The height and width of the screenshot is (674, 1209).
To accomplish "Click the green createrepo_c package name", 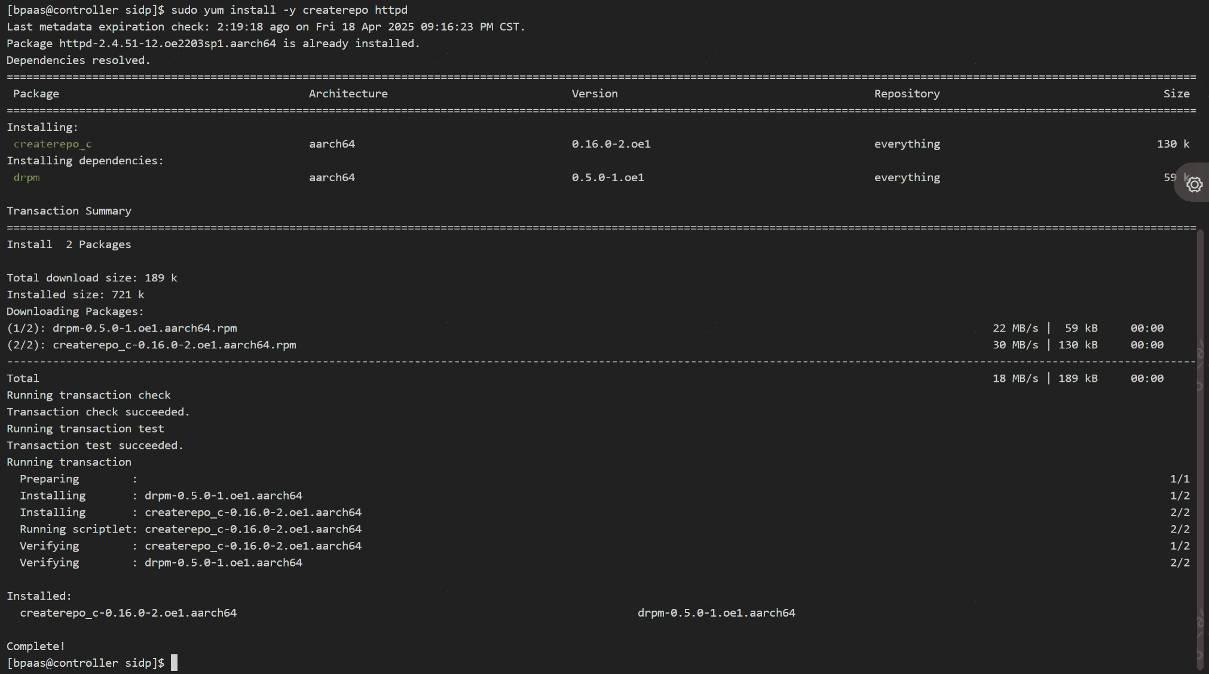I will coord(53,144).
